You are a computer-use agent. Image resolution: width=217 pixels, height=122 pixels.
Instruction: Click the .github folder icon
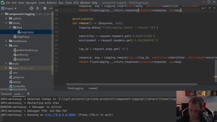pos(11,18)
